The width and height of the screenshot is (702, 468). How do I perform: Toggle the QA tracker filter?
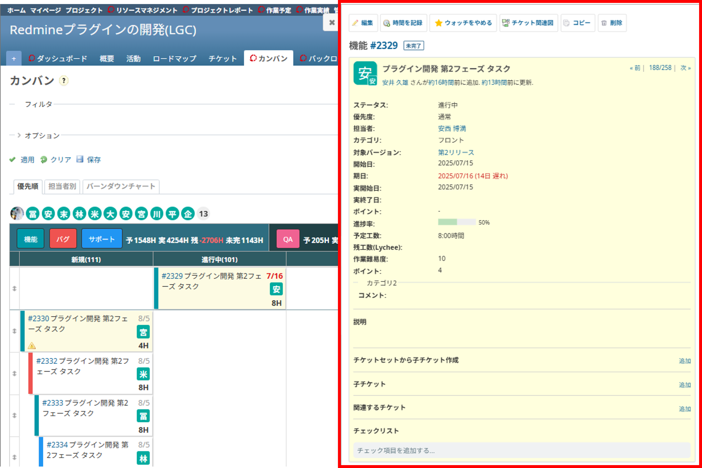coord(288,239)
